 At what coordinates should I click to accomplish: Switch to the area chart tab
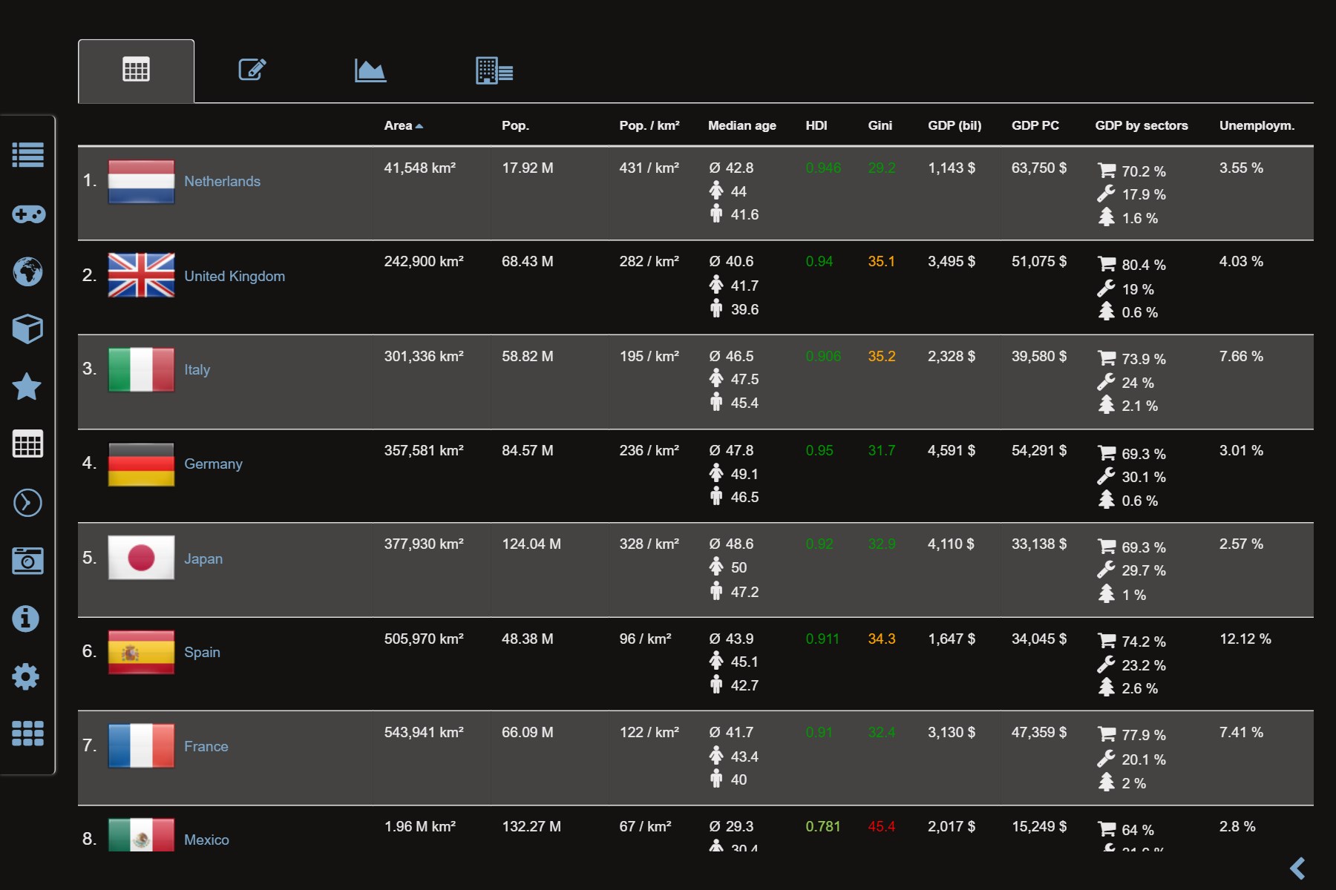tap(370, 70)
